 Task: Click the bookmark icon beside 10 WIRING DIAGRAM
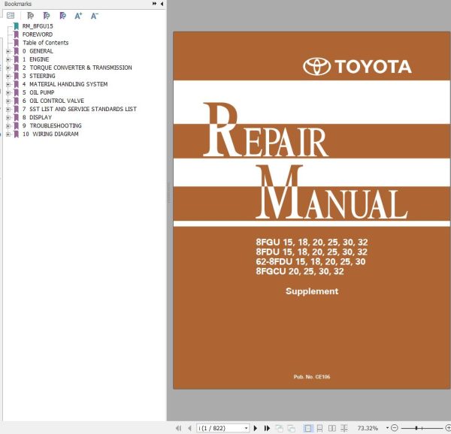point(17,134)
